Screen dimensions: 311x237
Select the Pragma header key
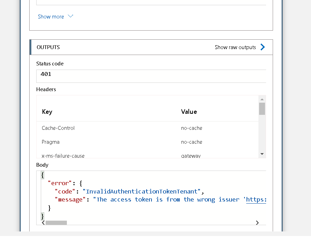[50, 142]
